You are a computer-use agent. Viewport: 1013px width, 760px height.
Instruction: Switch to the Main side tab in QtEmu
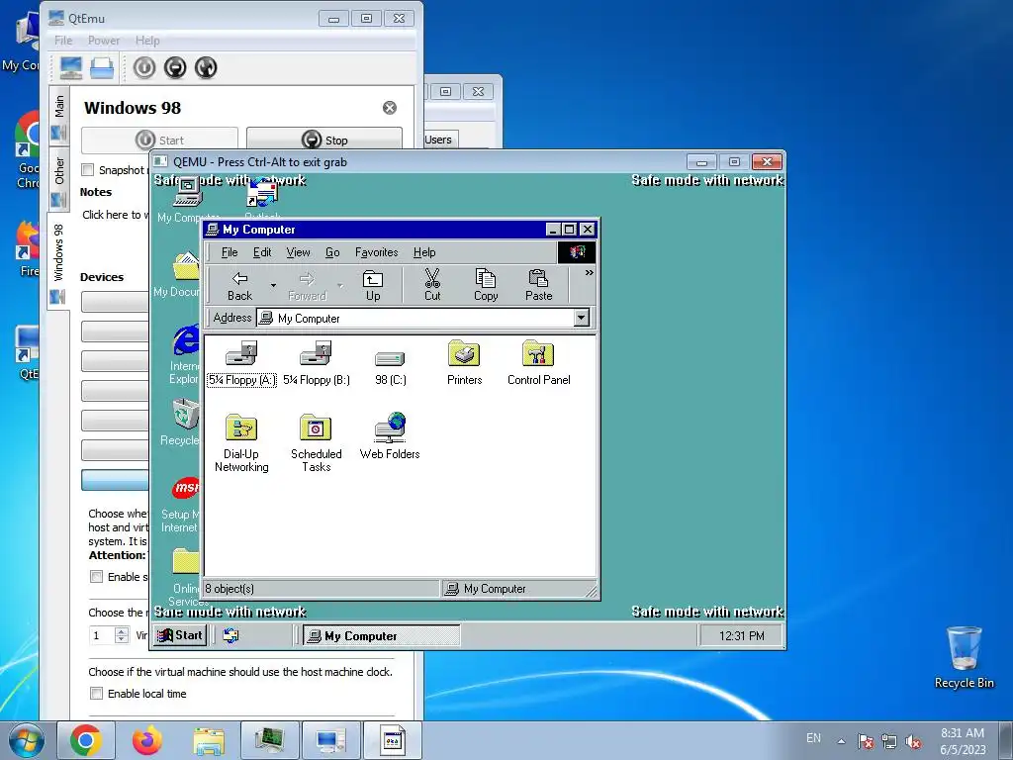pos(58,115)
